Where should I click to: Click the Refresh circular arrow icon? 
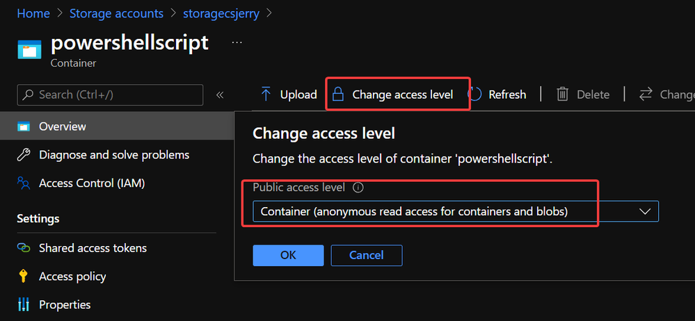click(x=474, y=94)
